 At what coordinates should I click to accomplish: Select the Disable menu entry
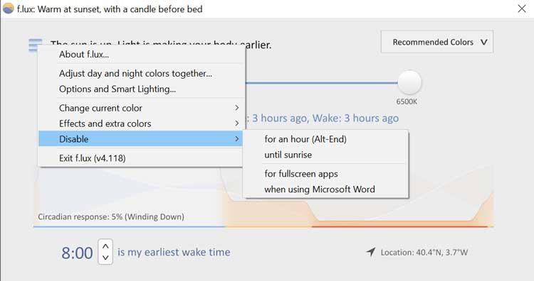tap(140, 139)
